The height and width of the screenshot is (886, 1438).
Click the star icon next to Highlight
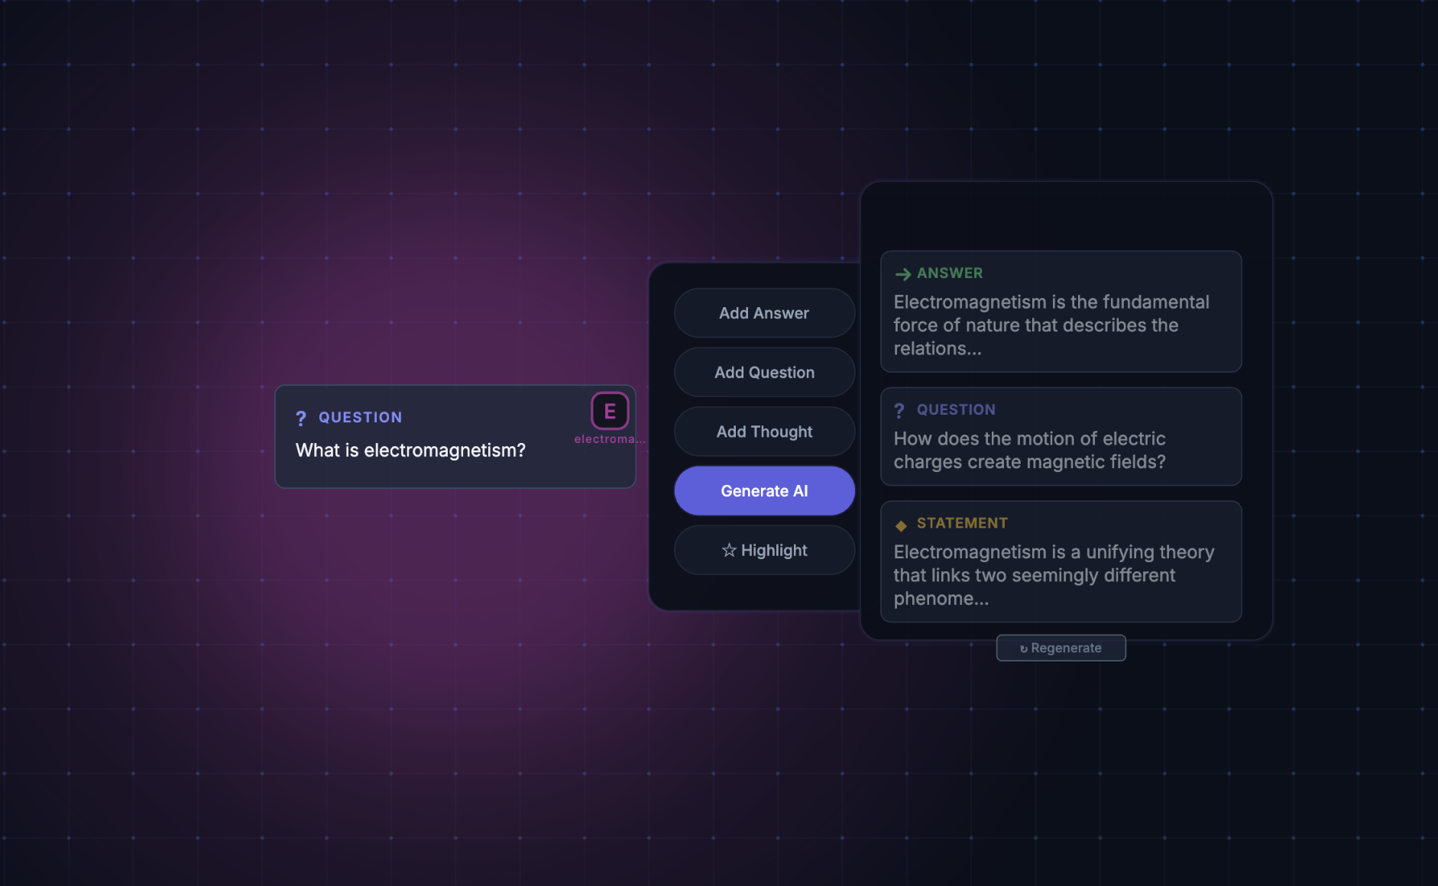(728, 550)
